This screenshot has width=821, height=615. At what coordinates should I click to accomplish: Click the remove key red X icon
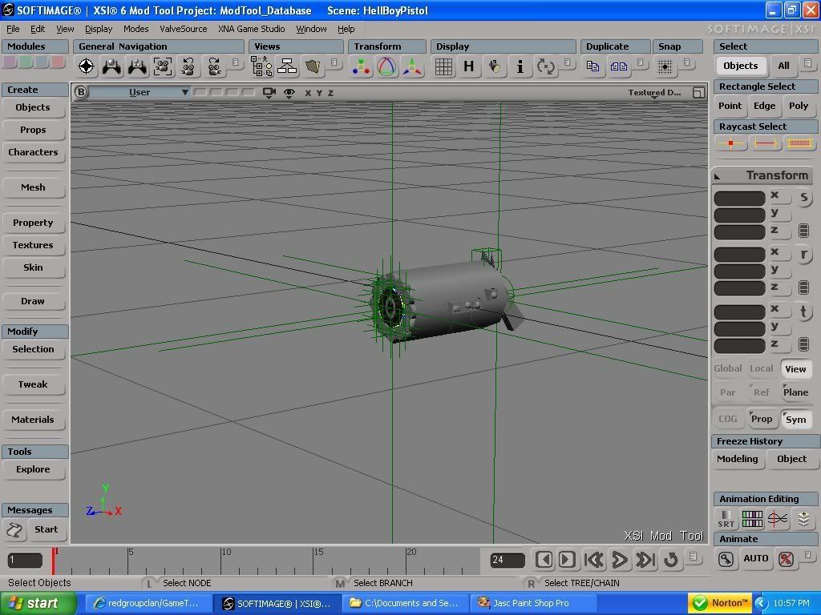pyautogui.click(x=786, y=559)
